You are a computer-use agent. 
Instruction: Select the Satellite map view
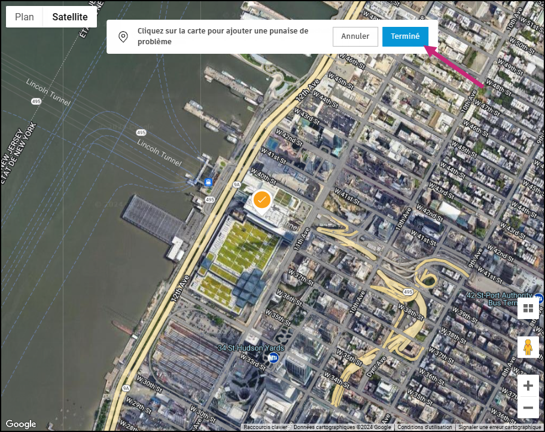[x=70, y=17]
